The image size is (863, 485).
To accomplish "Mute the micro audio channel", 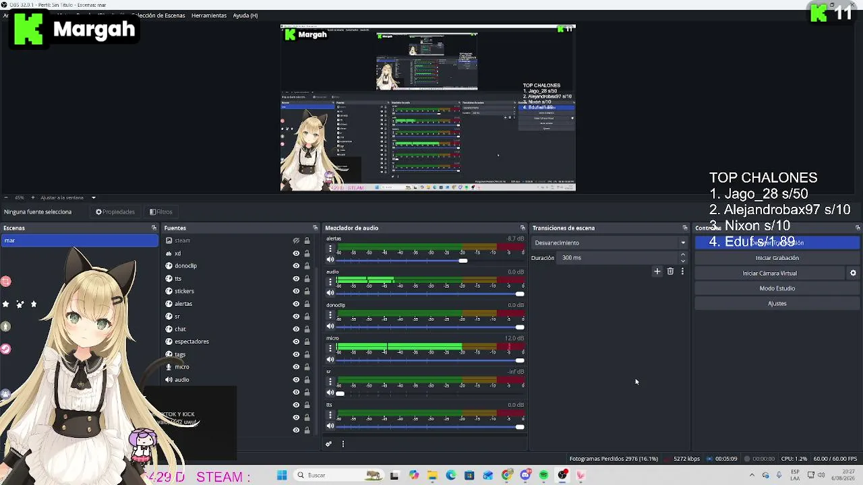I will click(330, 359).
